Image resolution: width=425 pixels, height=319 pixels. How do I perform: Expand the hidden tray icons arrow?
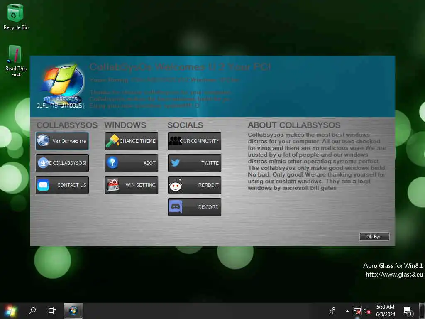pyautogui.click(x=347, y=311)
